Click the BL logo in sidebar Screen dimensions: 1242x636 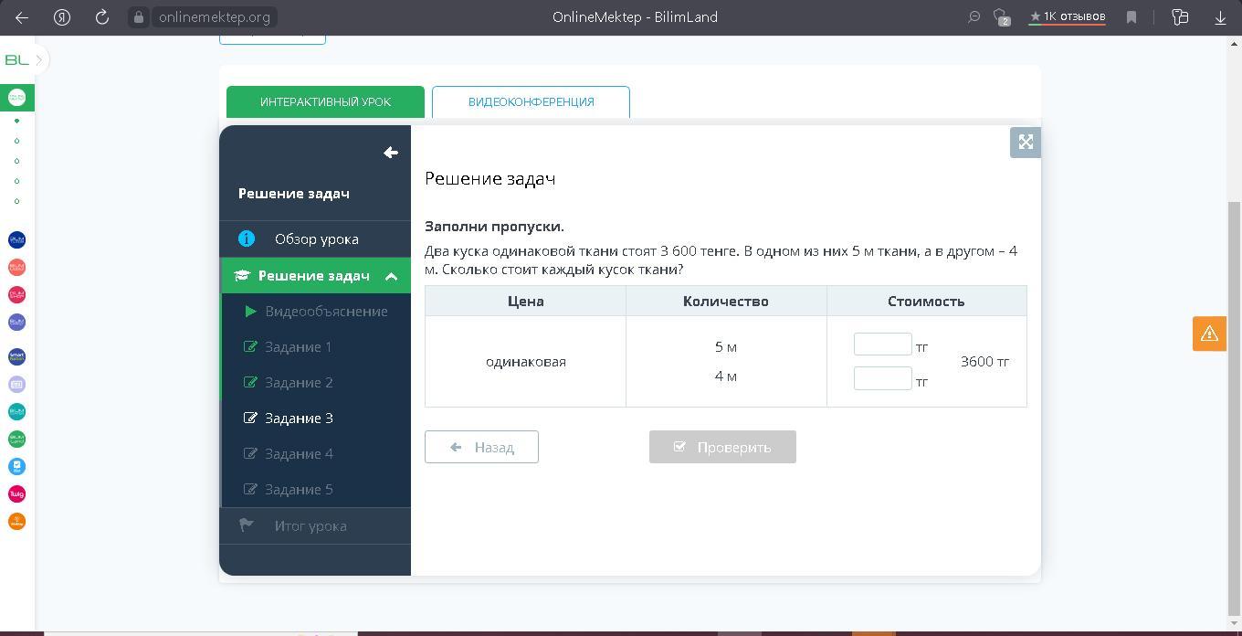click(16, 59)
